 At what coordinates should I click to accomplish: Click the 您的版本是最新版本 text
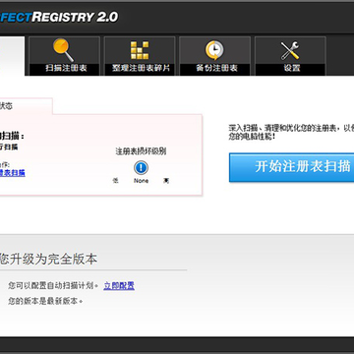pos(45,301)
